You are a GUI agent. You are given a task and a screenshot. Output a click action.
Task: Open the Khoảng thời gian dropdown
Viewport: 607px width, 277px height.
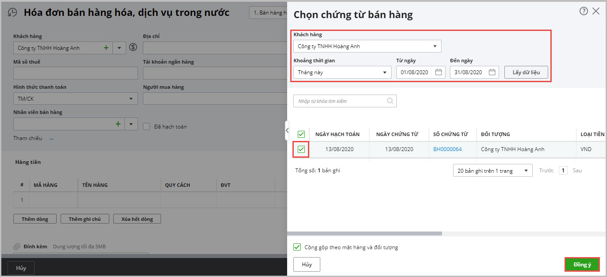384,72
